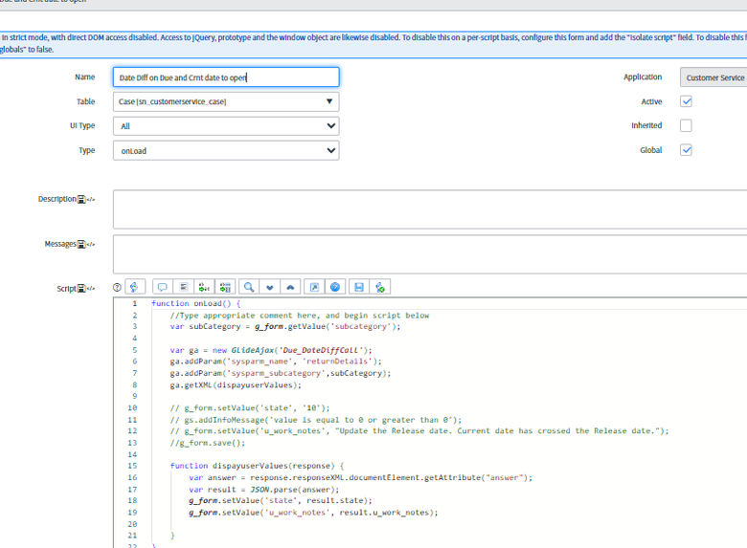Click the code tag icon beside Description label
747x548 pixels.
click(x=91, y=199)
